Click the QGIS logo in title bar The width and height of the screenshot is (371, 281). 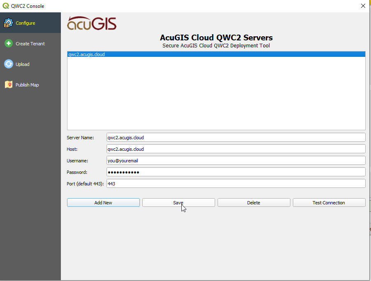(x=5, y=6)
